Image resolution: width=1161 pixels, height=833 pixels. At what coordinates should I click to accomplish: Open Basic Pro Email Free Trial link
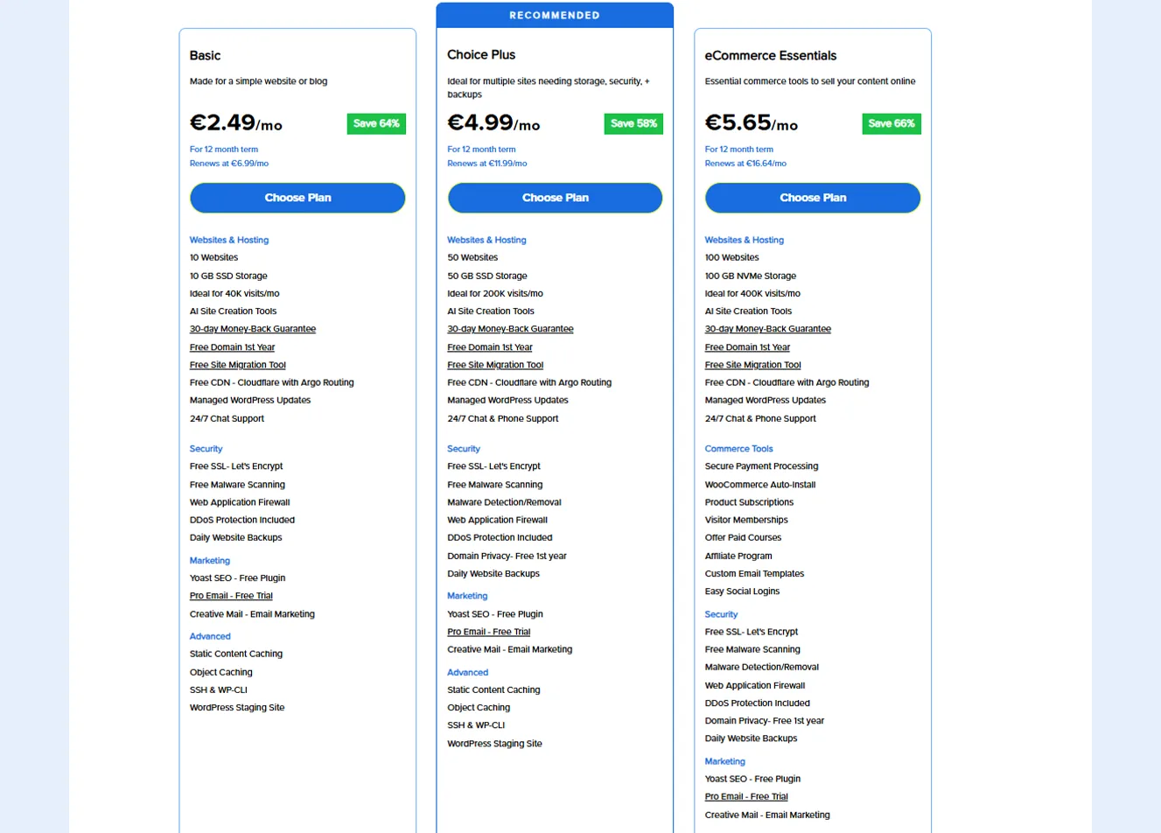231,596
